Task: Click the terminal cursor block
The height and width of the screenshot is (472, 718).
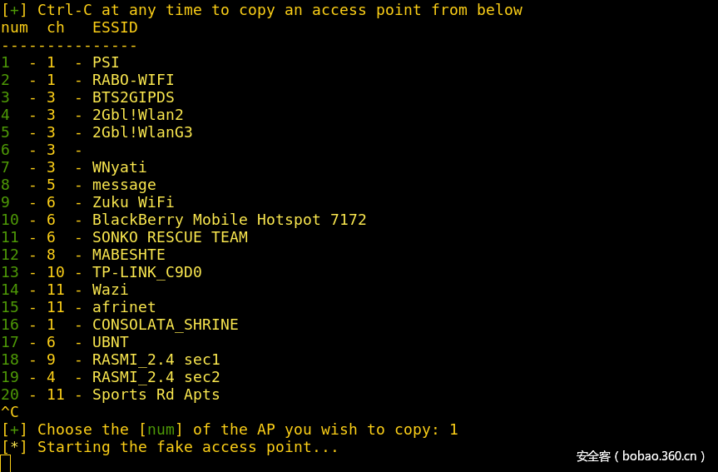Action: click(5, 464)
